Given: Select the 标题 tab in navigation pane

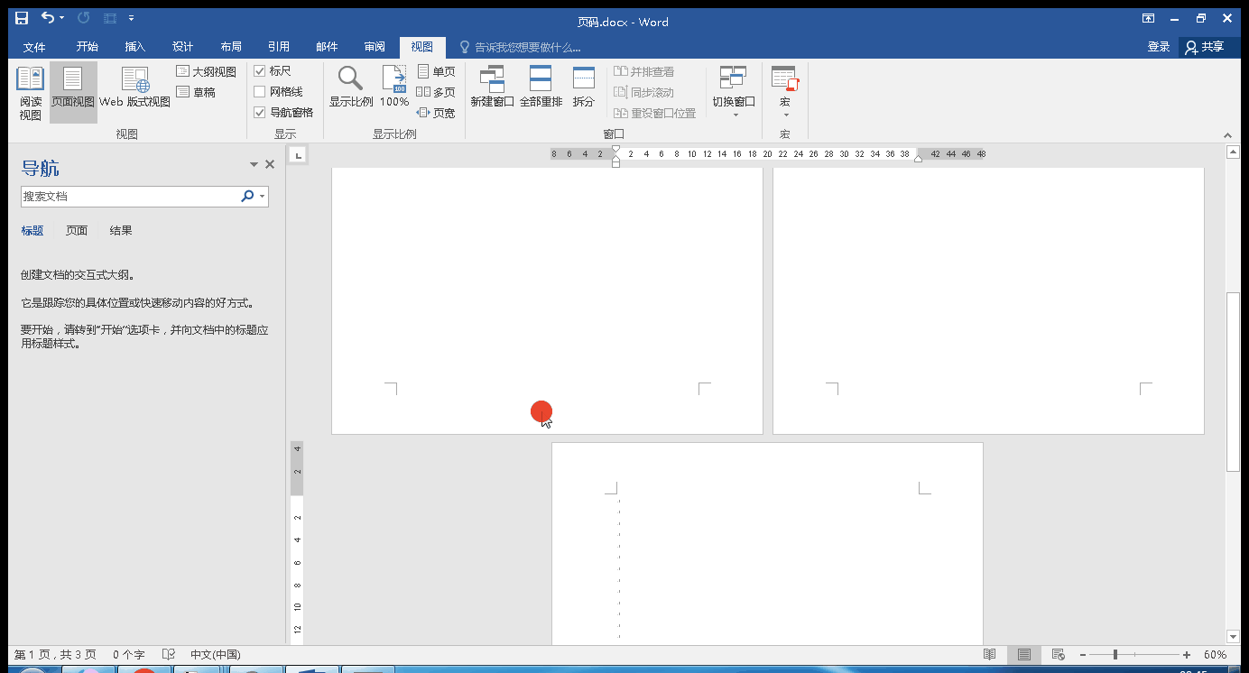Looking at the screenshot, I should click(32, 230).
